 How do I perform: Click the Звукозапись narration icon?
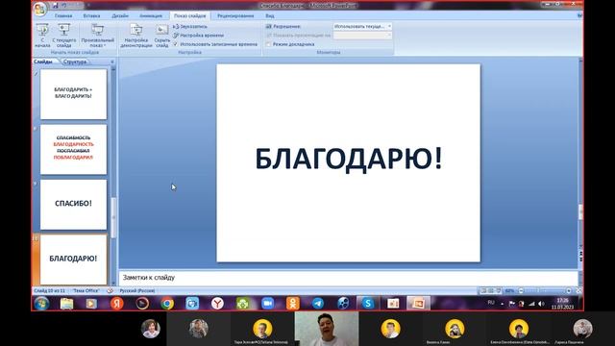[x=176, y=26]
